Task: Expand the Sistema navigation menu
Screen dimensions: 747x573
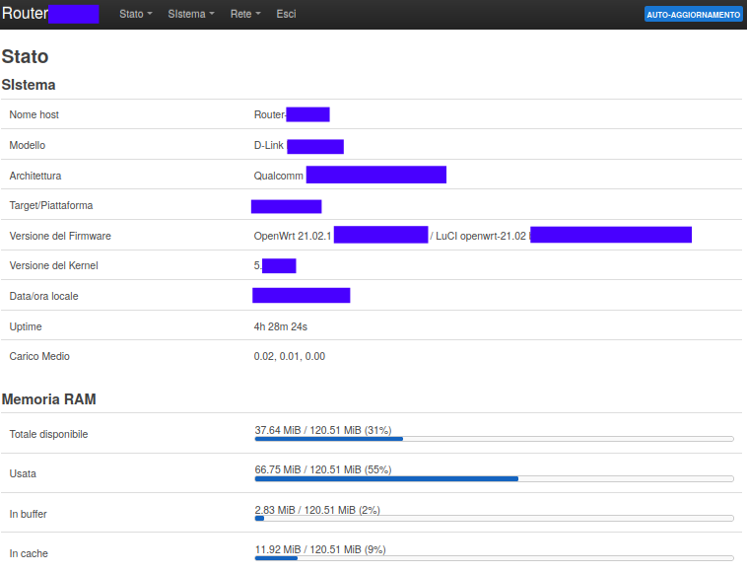Action: [x=190, y=15]
